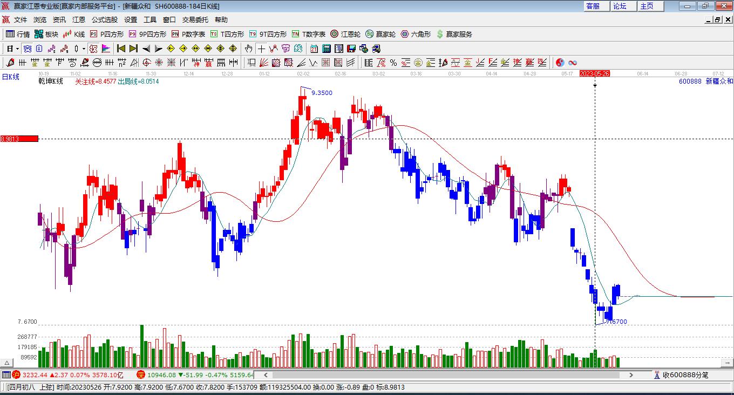
Task: Open the T四方形 tool
Action: [227, 34]
